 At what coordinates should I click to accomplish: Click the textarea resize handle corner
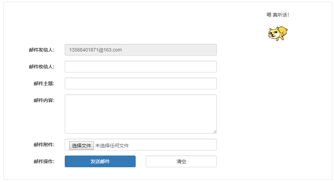215,132
